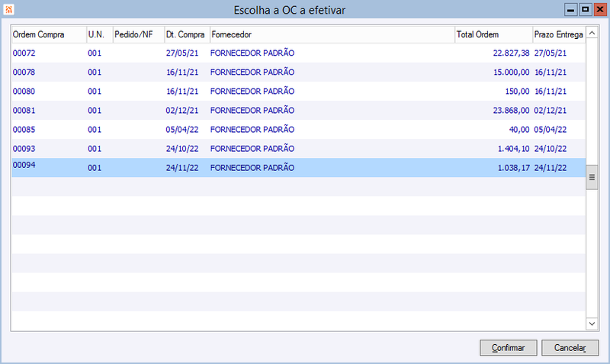Close the Escolha a OC window
Image resolution: width=610 pixels, height=364 pixels.
point(600,10)
